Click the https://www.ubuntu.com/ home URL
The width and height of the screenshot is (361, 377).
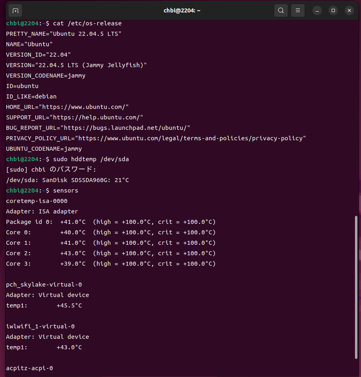click(84, 107)
